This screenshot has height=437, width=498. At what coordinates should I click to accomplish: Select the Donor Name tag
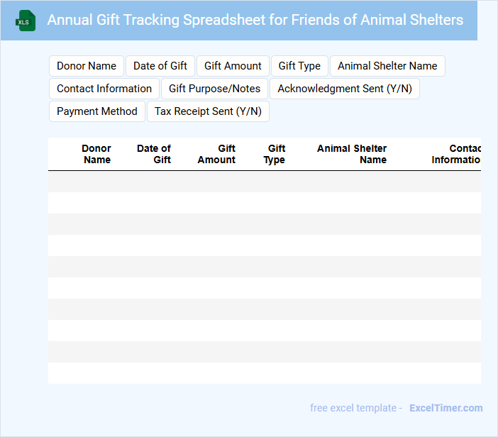tap(87, 66)
